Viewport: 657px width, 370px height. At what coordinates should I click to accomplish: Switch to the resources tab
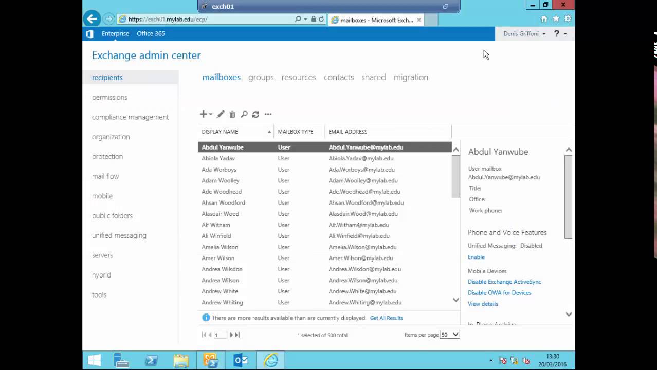(299, 77)
